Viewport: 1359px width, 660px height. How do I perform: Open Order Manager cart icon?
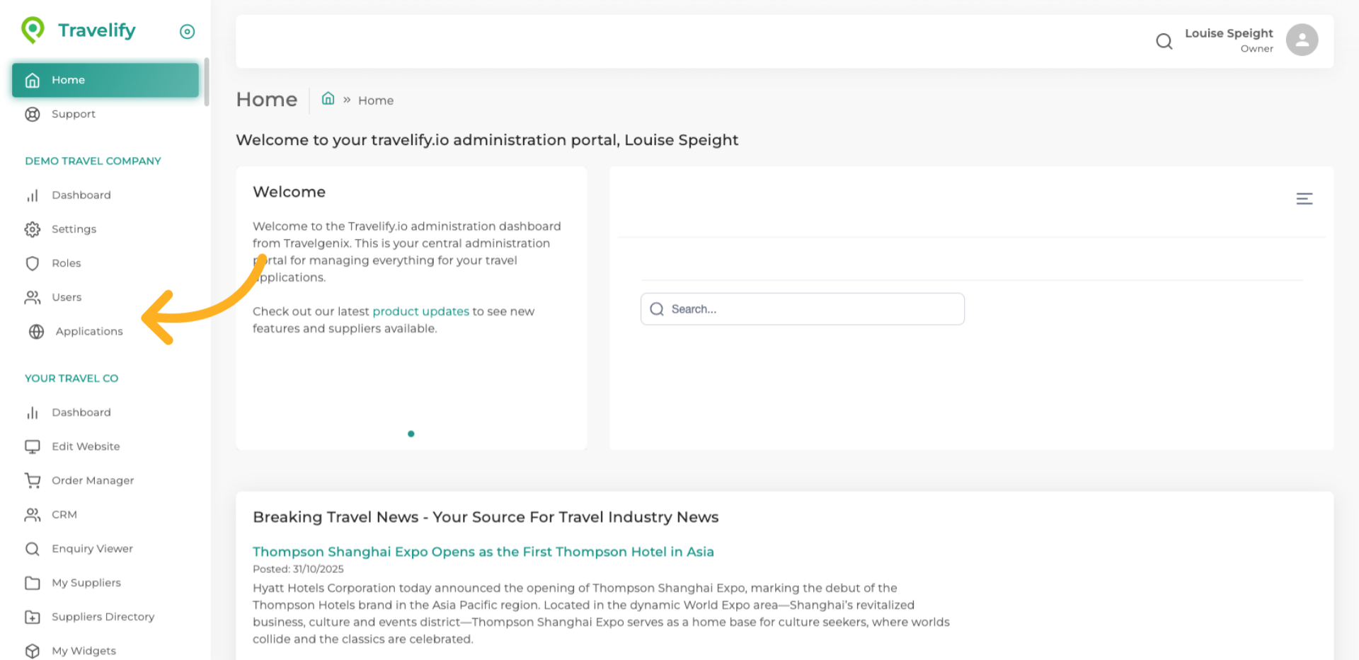[x=33, y=480]
